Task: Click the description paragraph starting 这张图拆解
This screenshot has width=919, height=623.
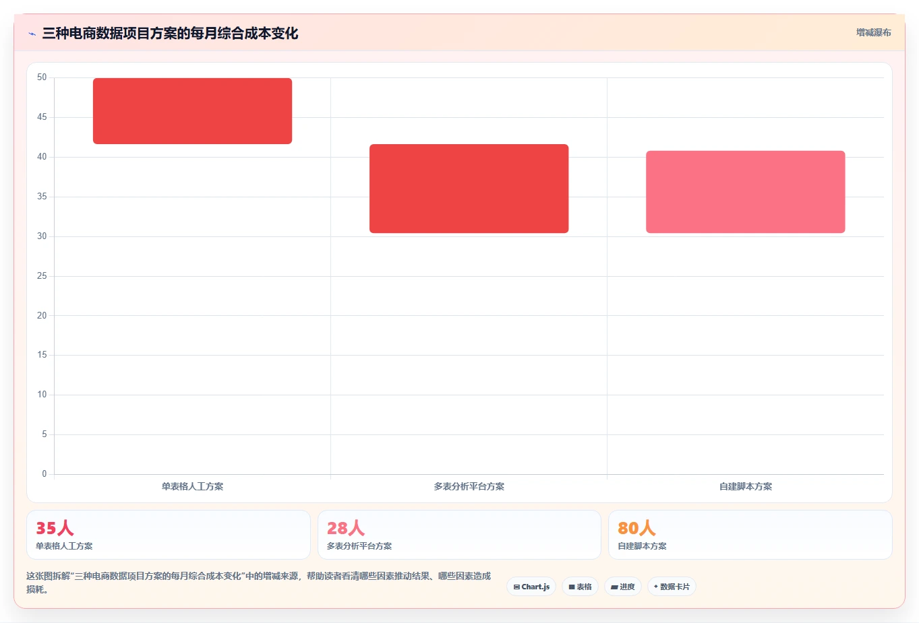Action: [259, 583]
